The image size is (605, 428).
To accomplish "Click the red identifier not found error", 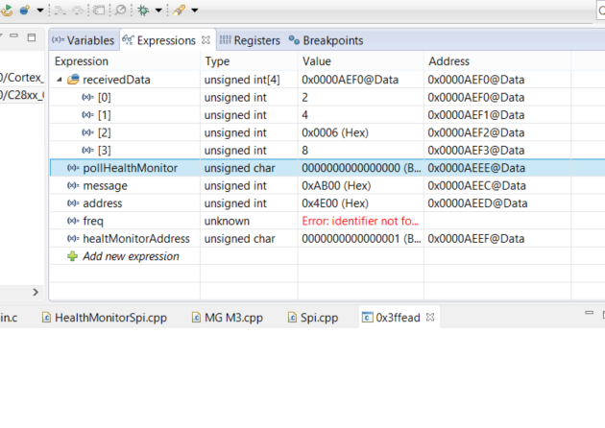I will click(x=360, y=222).
